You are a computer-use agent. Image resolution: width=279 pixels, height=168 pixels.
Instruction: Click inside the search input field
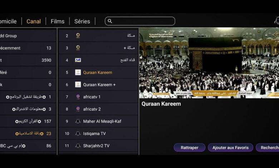(143, 21)
